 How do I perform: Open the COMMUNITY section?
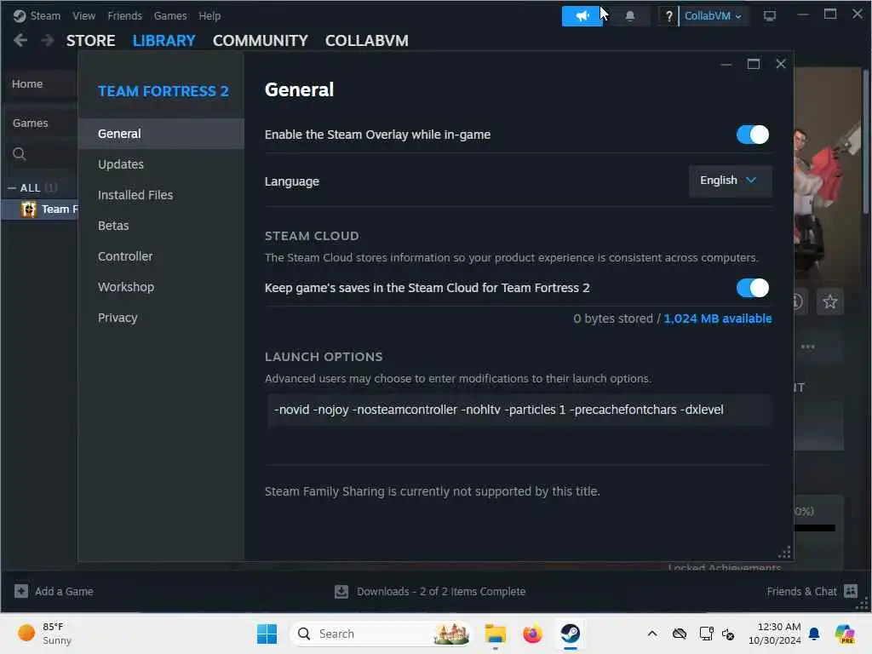[x=261, y=41]
